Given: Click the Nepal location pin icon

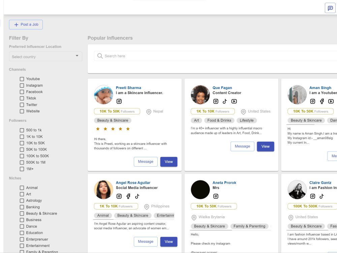Looking at the screenshot, I should [x=149, y=112].
